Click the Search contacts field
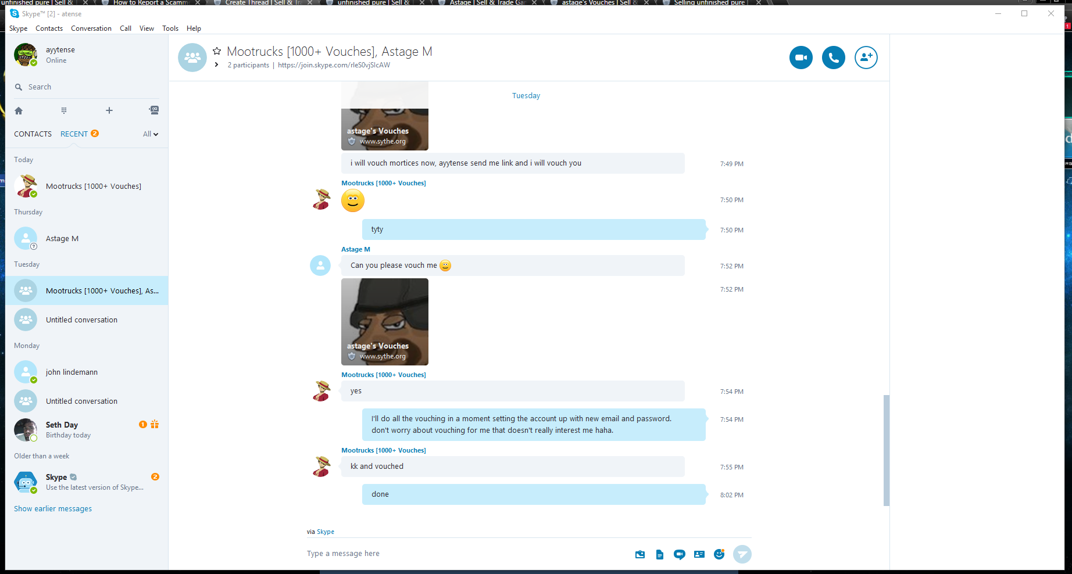 pyautogui.click(x=87, y=87)
